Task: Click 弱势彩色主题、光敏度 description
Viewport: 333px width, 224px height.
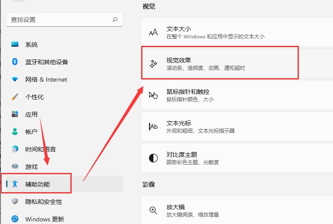Action: pyautogui.click(x=193, y=162)
